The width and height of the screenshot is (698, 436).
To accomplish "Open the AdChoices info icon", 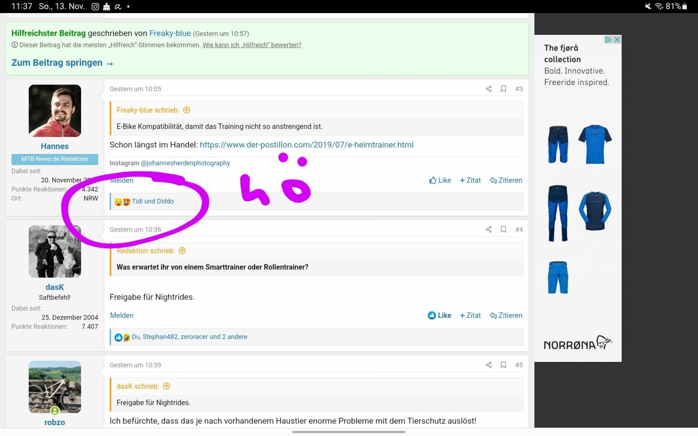I will 608,40.
